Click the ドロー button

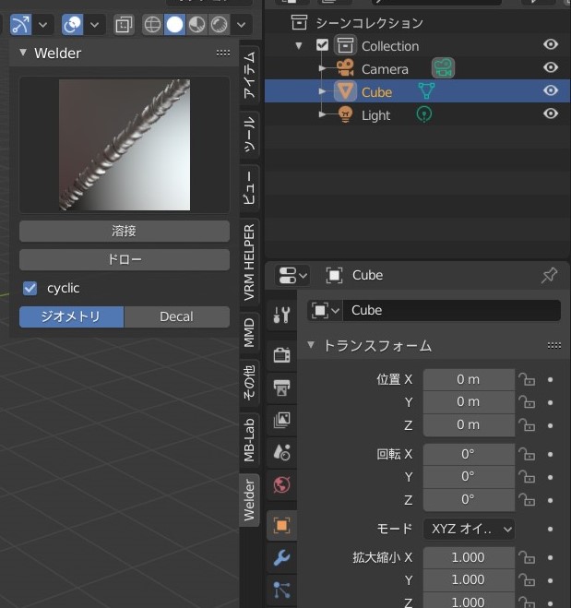[x=125, y=259]
